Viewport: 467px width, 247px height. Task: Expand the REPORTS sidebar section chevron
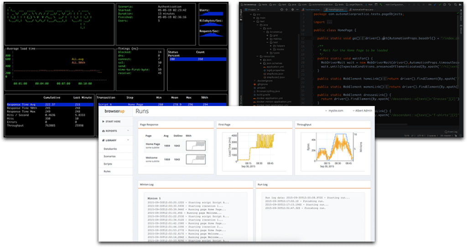tap(128, 131)
